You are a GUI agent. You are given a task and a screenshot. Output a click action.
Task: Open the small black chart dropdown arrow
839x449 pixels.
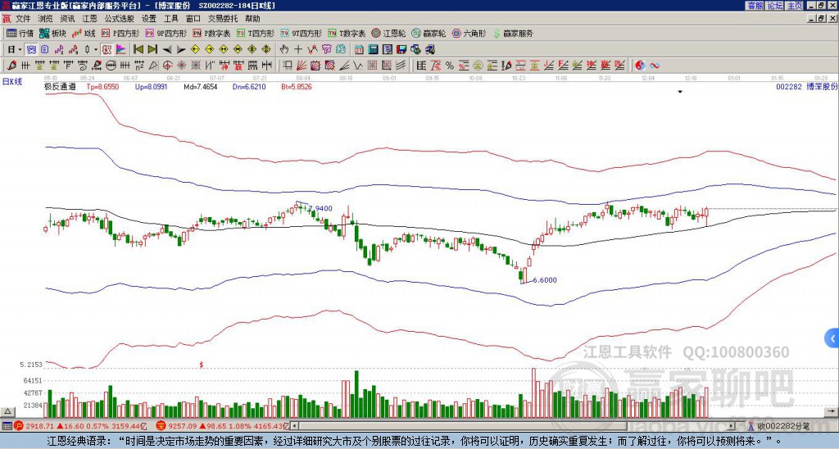680,92
